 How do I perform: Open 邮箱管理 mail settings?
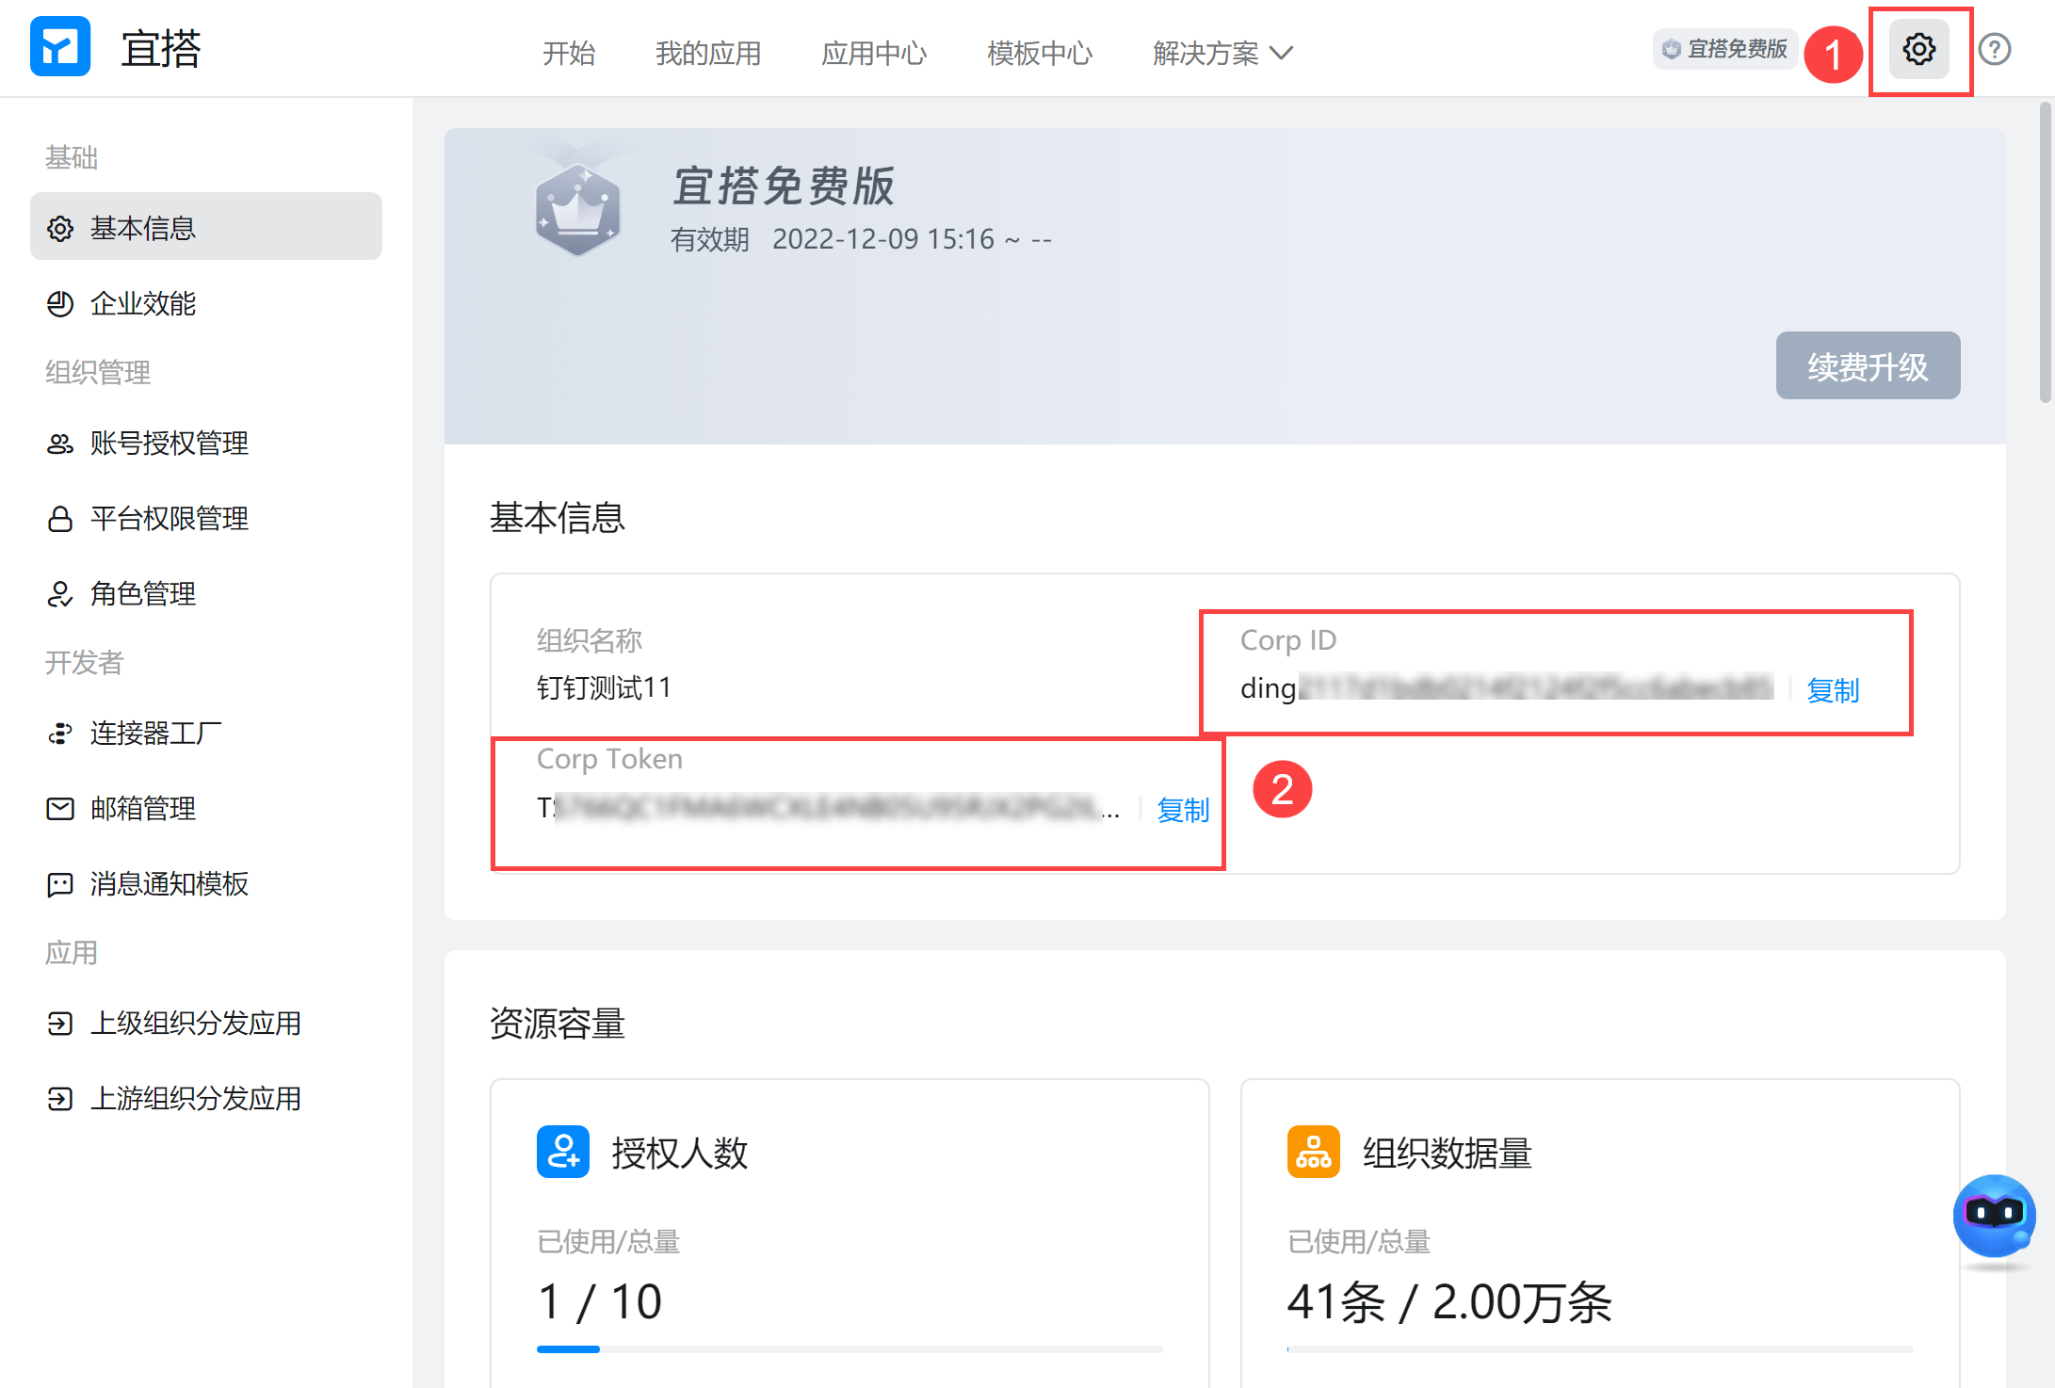(x=142, y=808)
